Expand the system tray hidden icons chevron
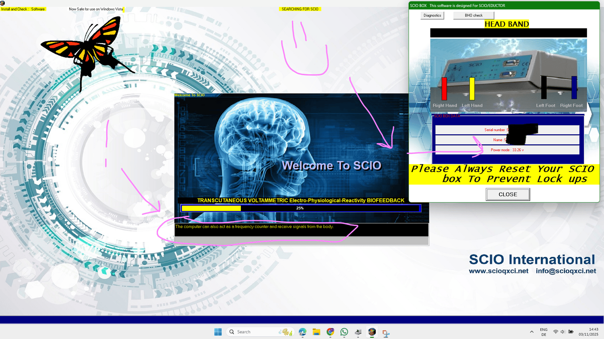Image resolution: width=604 pixels, height=339 pixels. [x=532, y=332]
